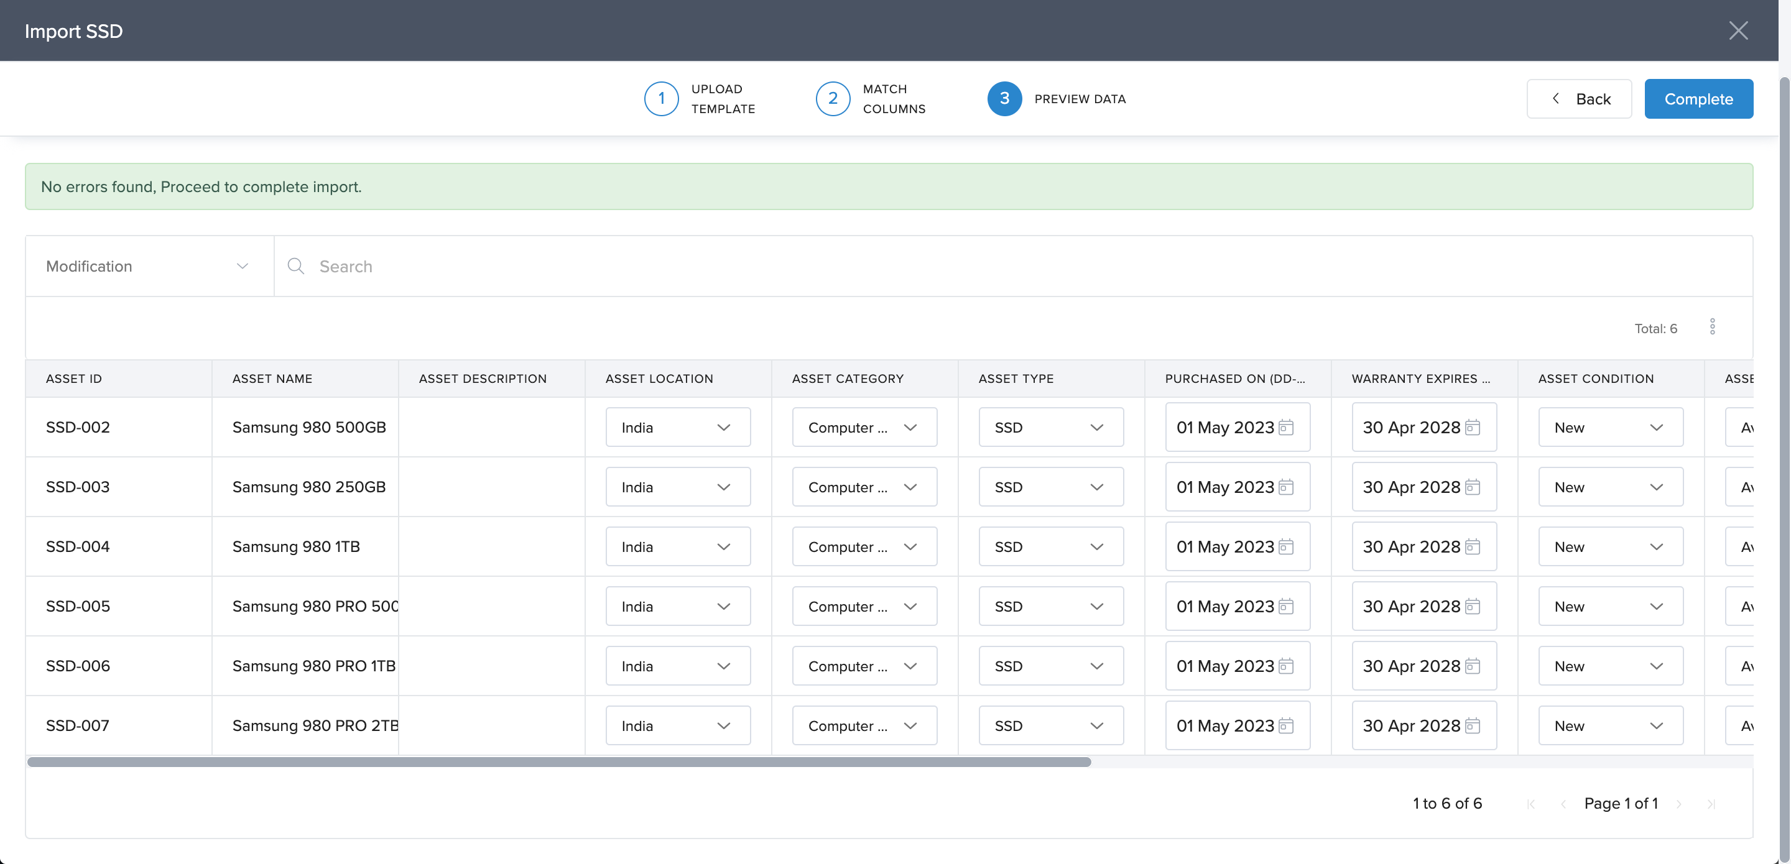Screen dimensions: 1791x864
Task: Go to Match Columns step
Action: [833, 99]
